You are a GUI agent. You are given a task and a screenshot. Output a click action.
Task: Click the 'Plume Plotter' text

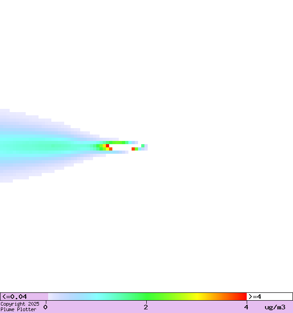tap(18, 309)
